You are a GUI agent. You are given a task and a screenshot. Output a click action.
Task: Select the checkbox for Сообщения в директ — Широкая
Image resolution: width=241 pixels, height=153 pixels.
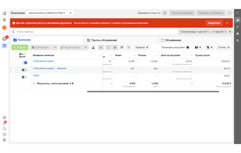14,70
